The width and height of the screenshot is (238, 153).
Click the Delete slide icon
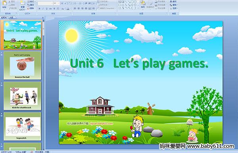[x=28, y=8]
